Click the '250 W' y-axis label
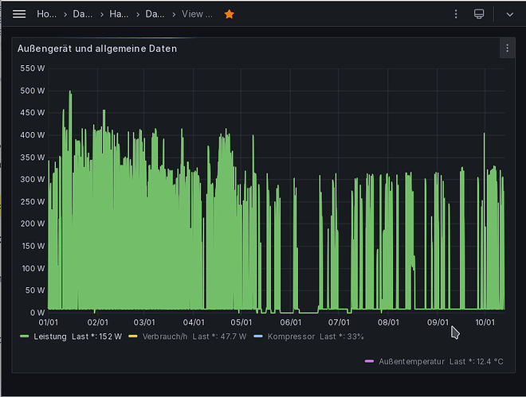The height and width of the screenshot is (397, 526). tap(32, 201)
